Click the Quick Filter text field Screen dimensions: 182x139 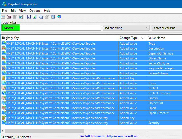pyautogui.click(x=51, y=28)
